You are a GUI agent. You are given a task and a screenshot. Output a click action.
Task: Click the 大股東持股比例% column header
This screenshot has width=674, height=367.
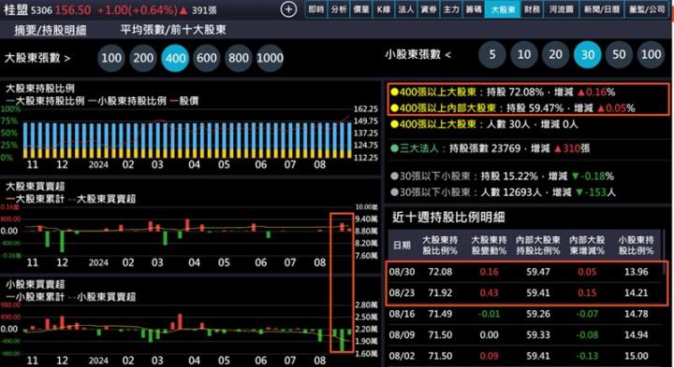(x=440, y=246)
